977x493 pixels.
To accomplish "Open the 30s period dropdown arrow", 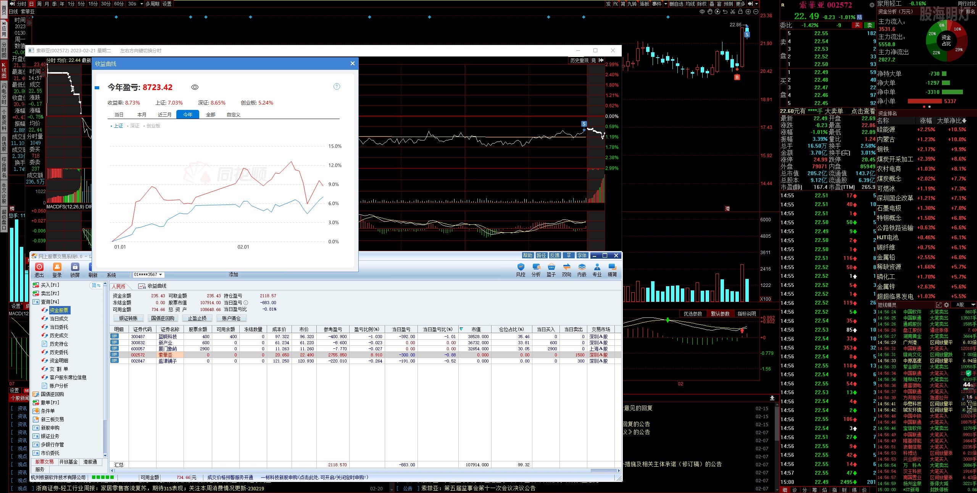I will [142, 4].
